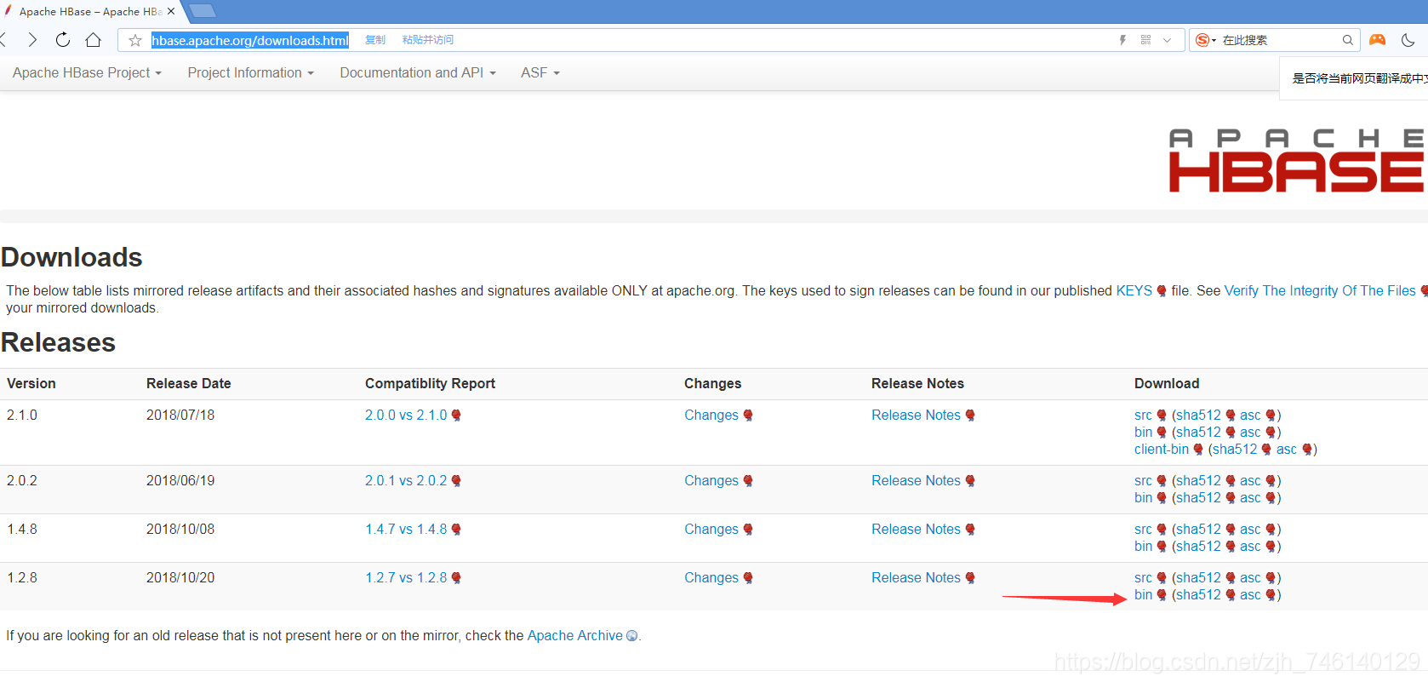Viewport: 1428px width, 682px height.
Task: Reload the page with refresh icon
Action: (63, 40)
